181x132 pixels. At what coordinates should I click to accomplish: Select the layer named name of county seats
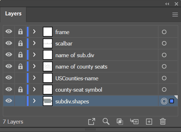point(81,67)
